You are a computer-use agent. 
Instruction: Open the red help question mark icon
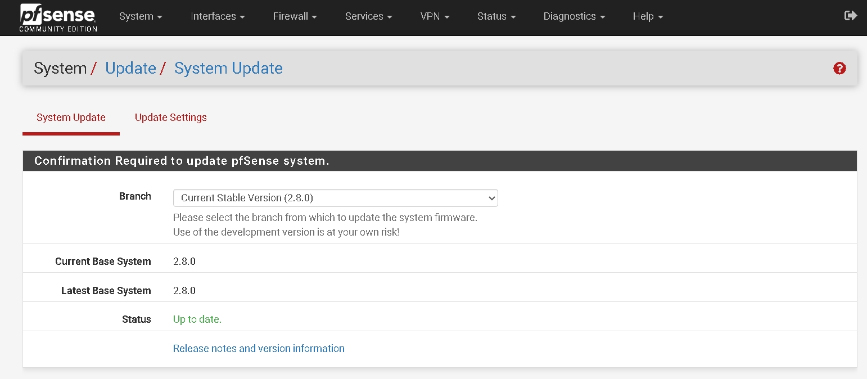pyautogui.click(x=839, y=69)
